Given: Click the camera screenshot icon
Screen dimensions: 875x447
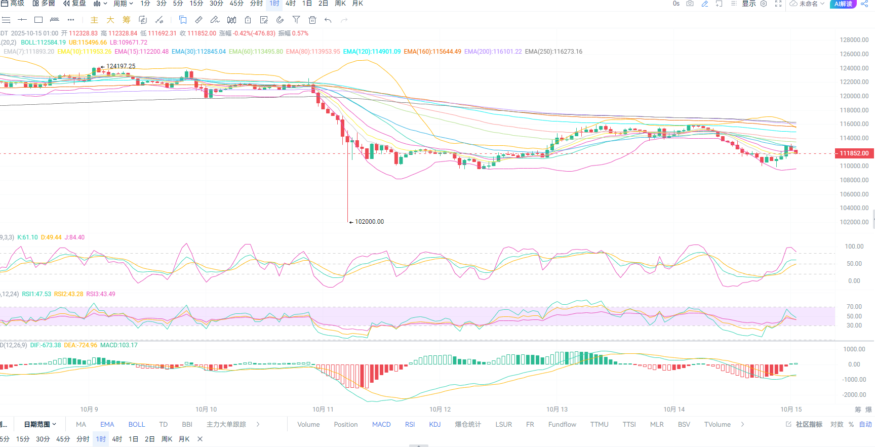Looking at the screenshot, I should coord(690,4).
